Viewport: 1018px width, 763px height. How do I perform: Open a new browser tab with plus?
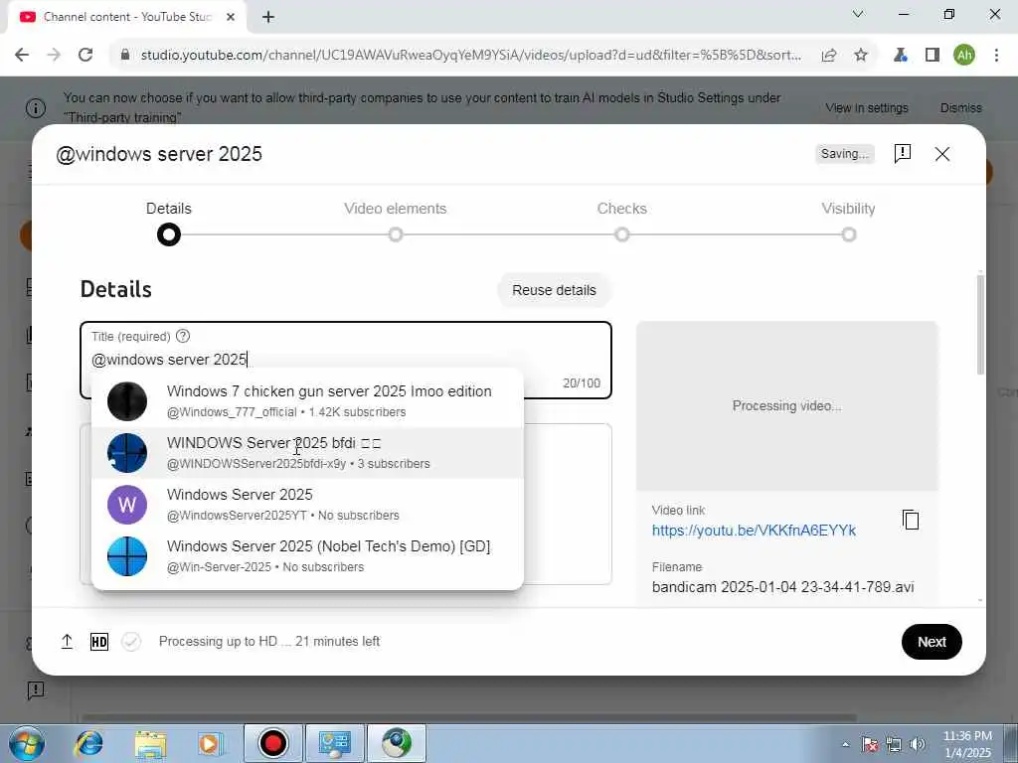click(268, 18)
